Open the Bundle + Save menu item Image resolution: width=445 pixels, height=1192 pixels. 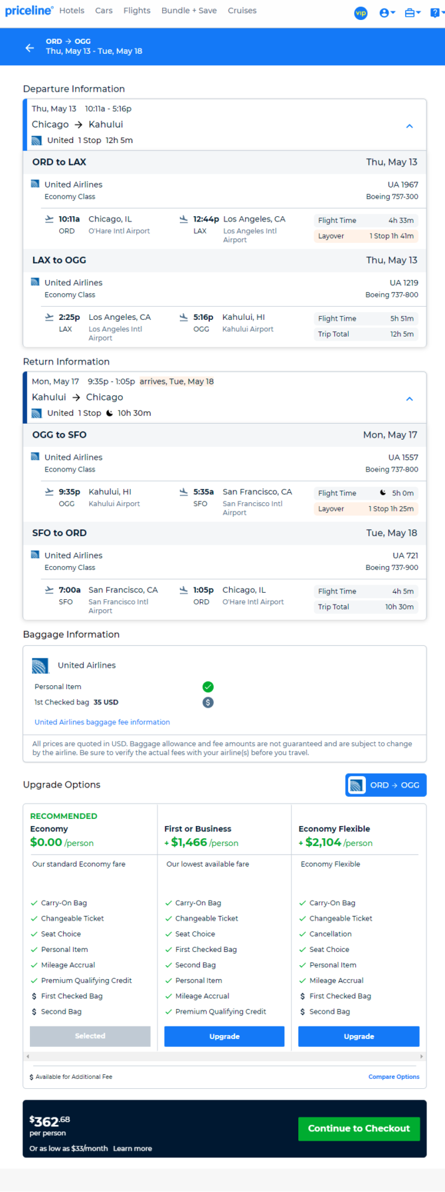tap(189, 11)
